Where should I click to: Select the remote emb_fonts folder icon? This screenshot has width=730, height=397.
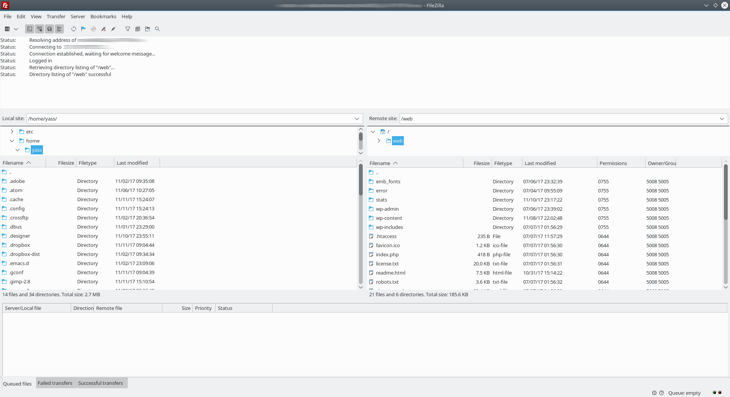tap(371, 181)
